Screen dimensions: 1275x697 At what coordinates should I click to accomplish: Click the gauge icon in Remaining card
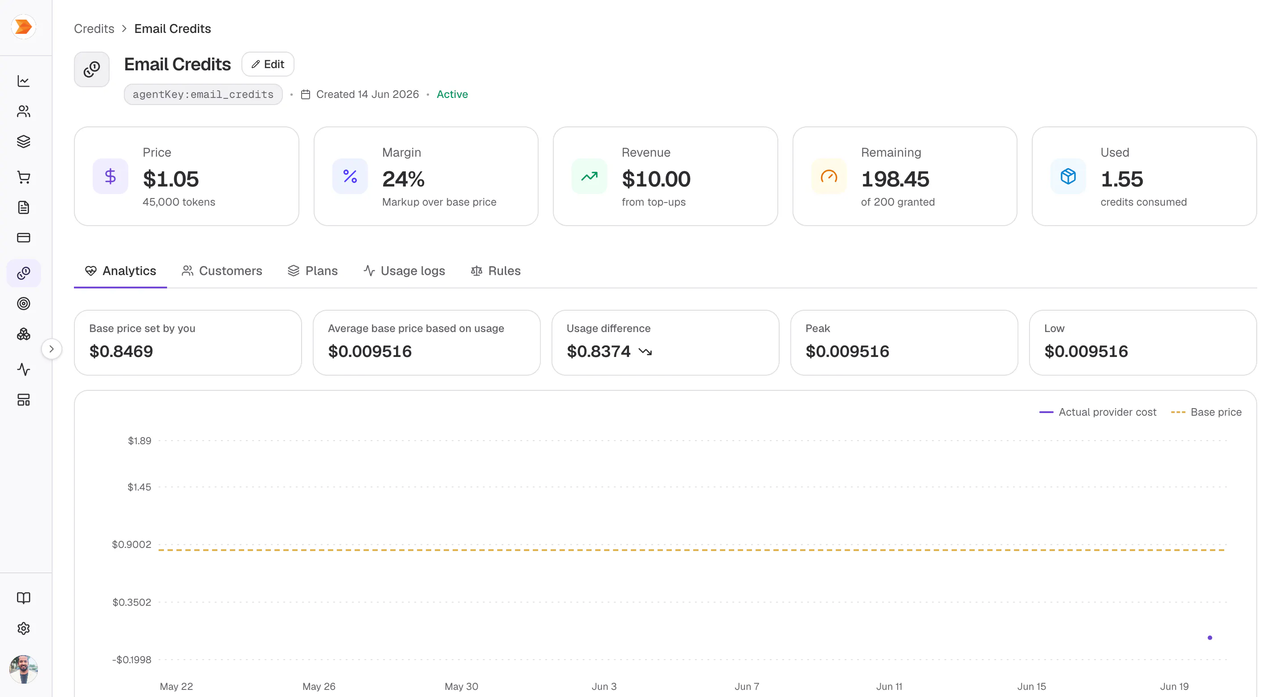pos(829,176)
